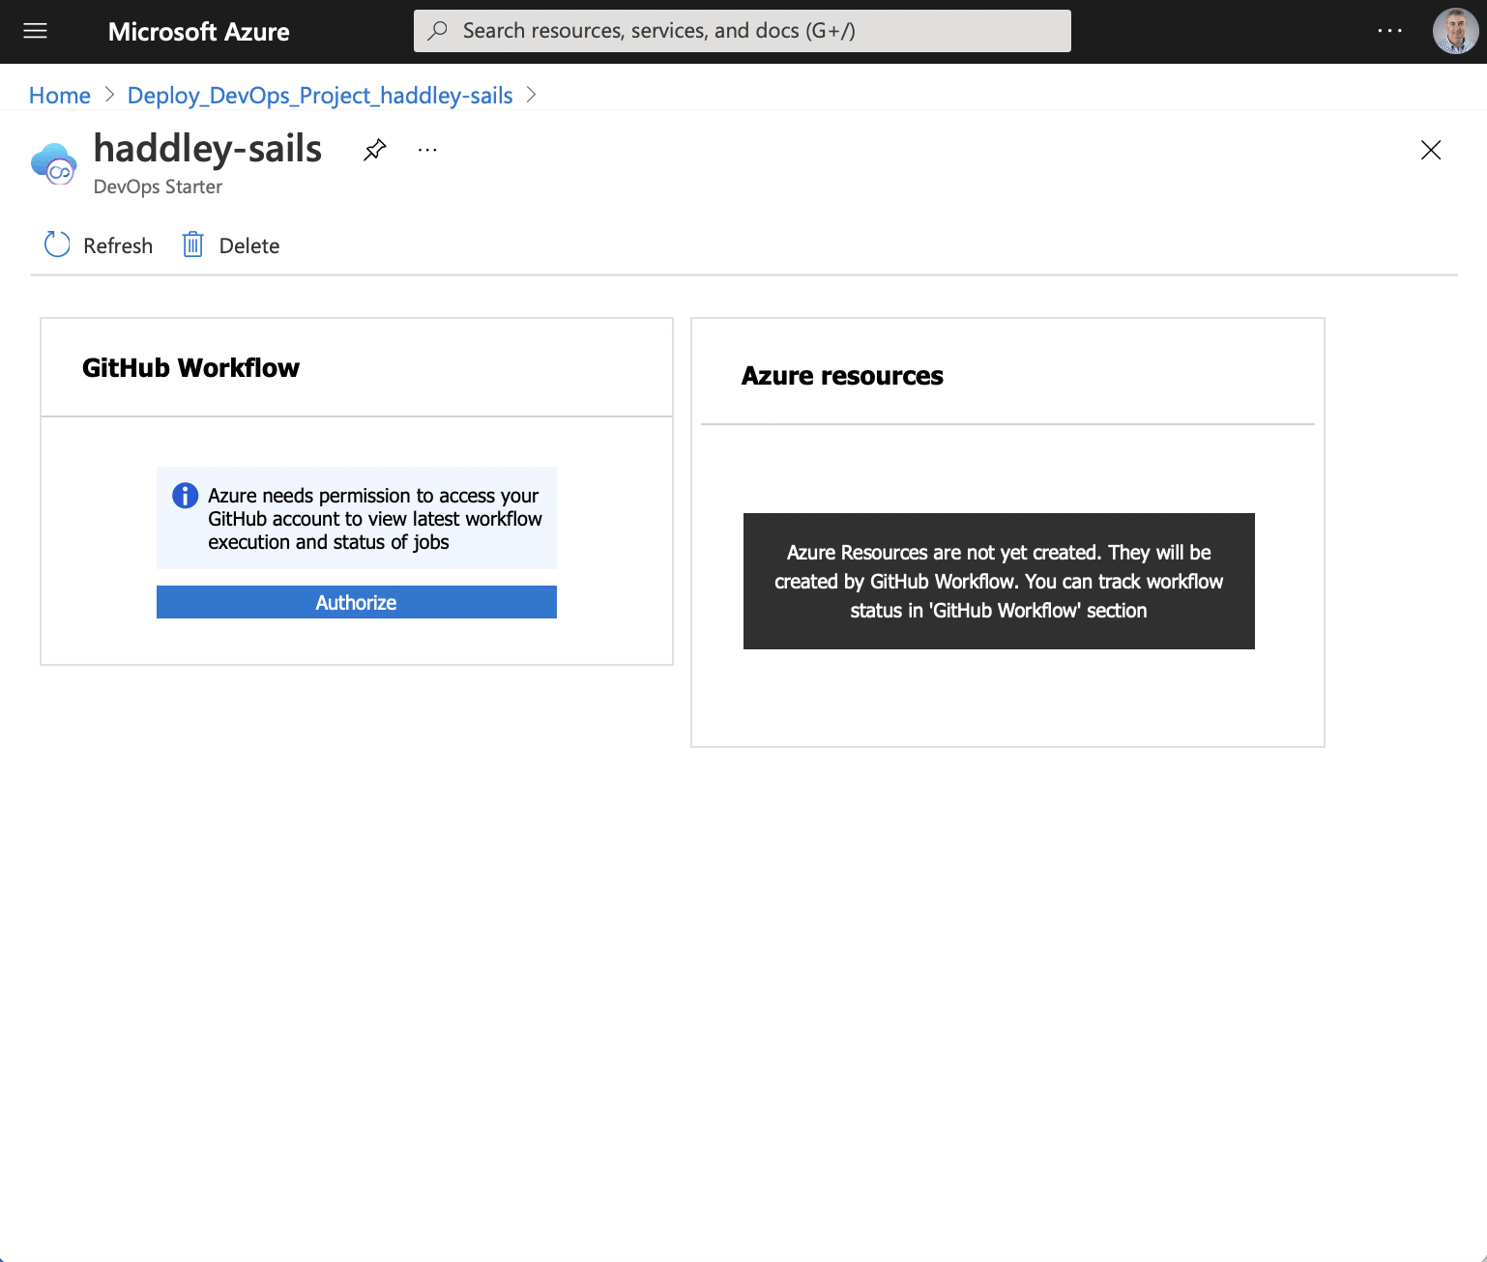The image size is (1487, 1262).
Task: Authorize Azure to access GitHub
Action: [357, 602]
